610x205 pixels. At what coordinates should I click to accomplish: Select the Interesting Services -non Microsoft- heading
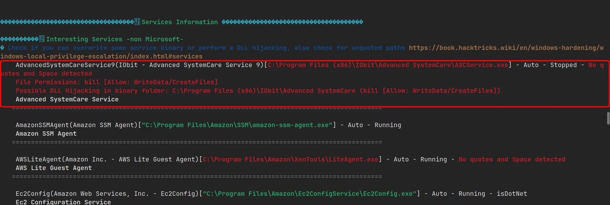click(x=115, y=39)
